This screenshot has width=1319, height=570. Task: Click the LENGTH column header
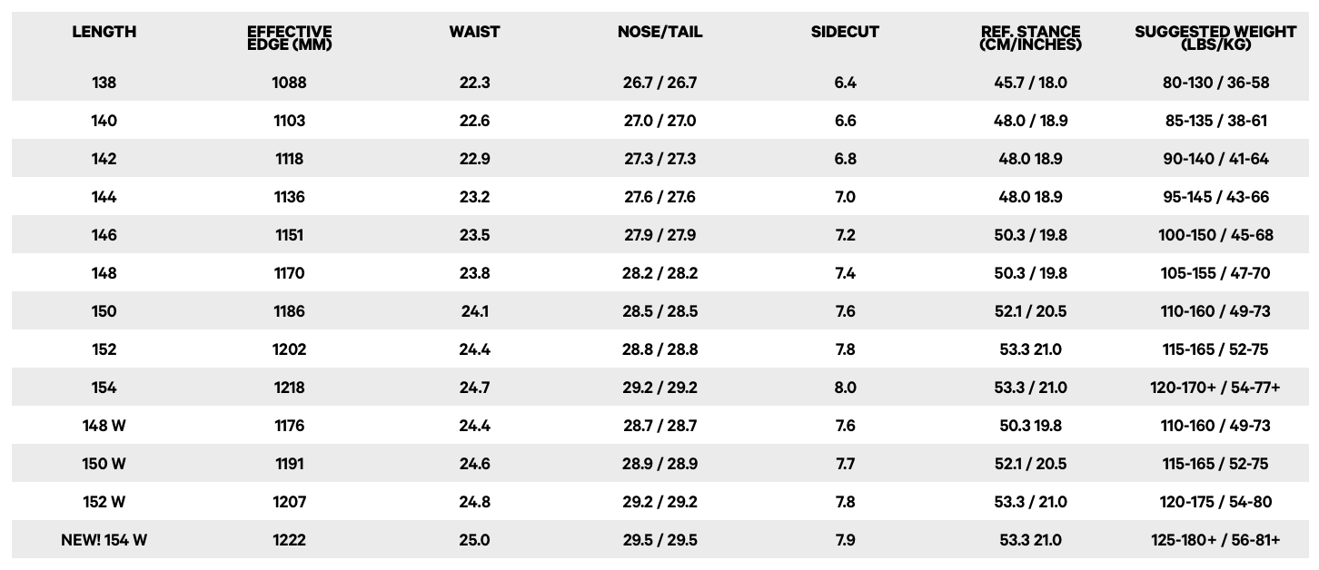104,32
